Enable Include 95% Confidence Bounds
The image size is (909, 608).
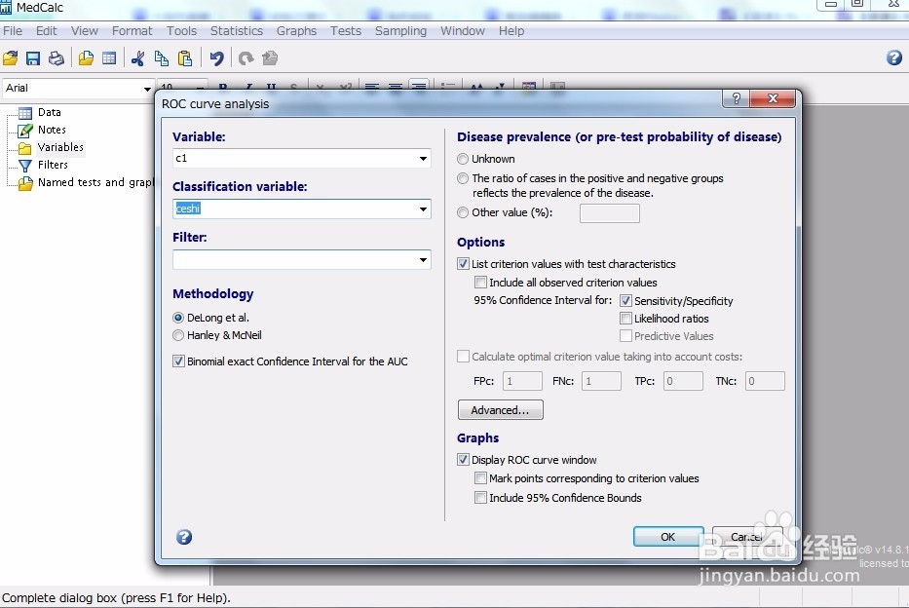(x=480, y=497)
